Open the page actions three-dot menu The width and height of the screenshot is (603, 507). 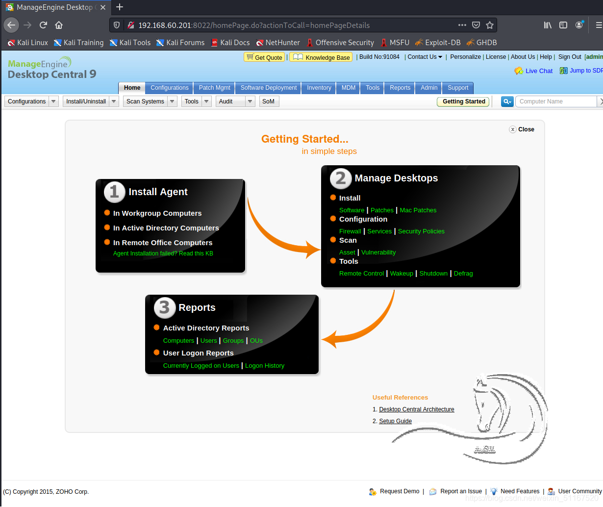[462, 25]
